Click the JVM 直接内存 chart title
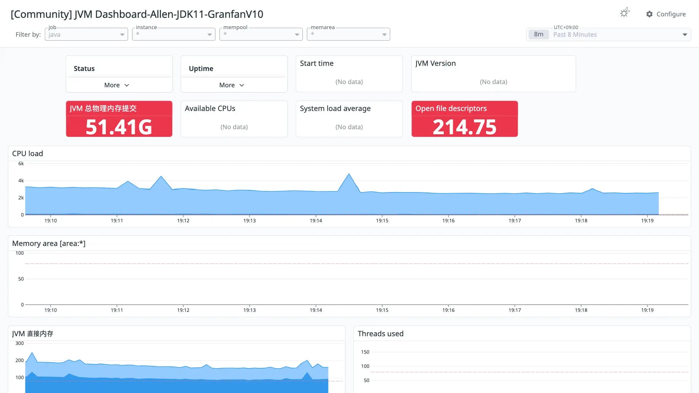699x393 pixels. coord(33,334)
